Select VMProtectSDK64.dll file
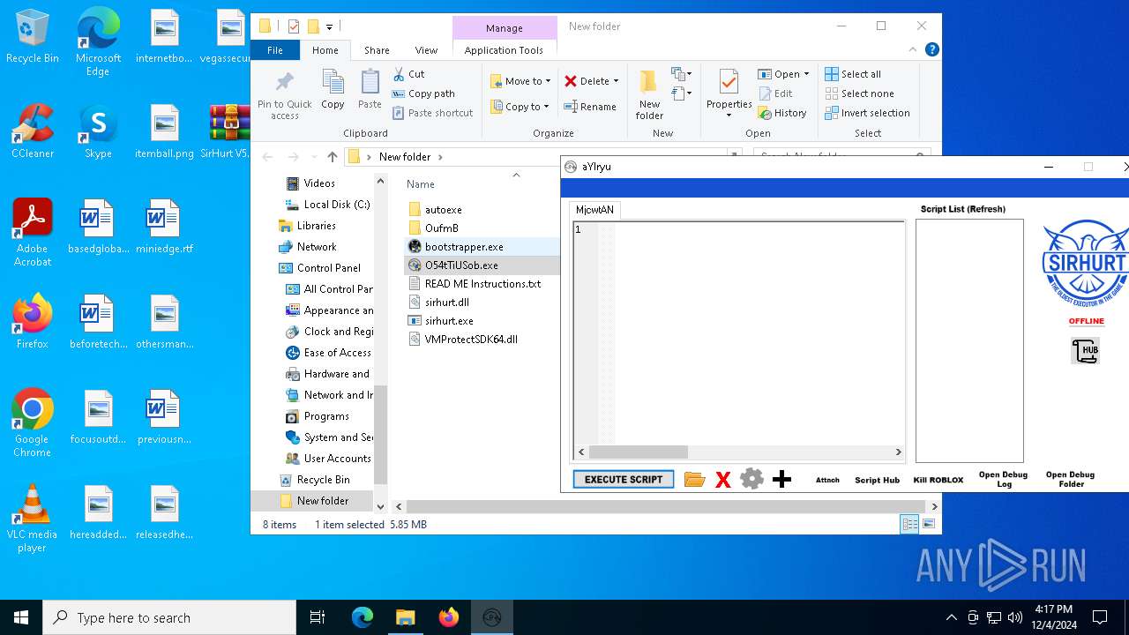Viewport: 1129px width, 635px height. (x=471, y=340)
